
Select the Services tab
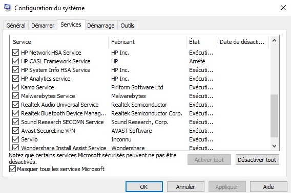(71, 25)
